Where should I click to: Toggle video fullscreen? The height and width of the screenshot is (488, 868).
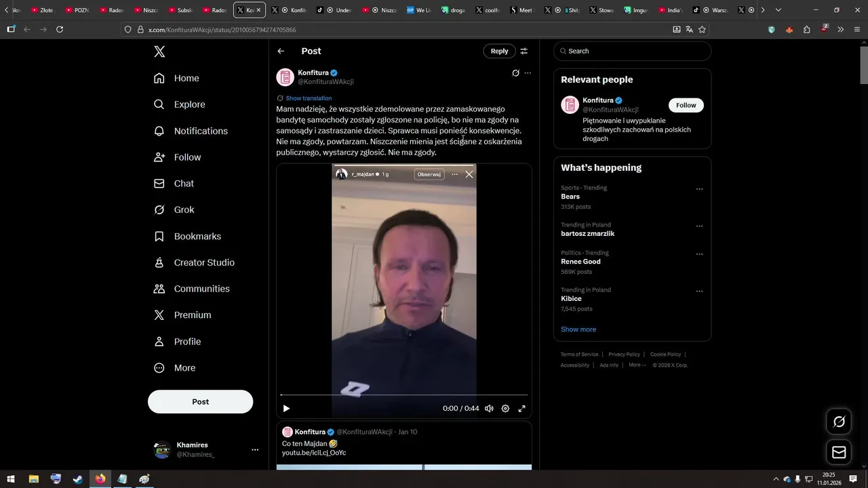(x=521, y=409)
